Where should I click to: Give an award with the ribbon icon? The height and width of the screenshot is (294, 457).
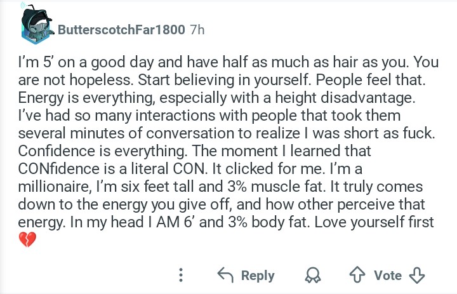(313, 275)
